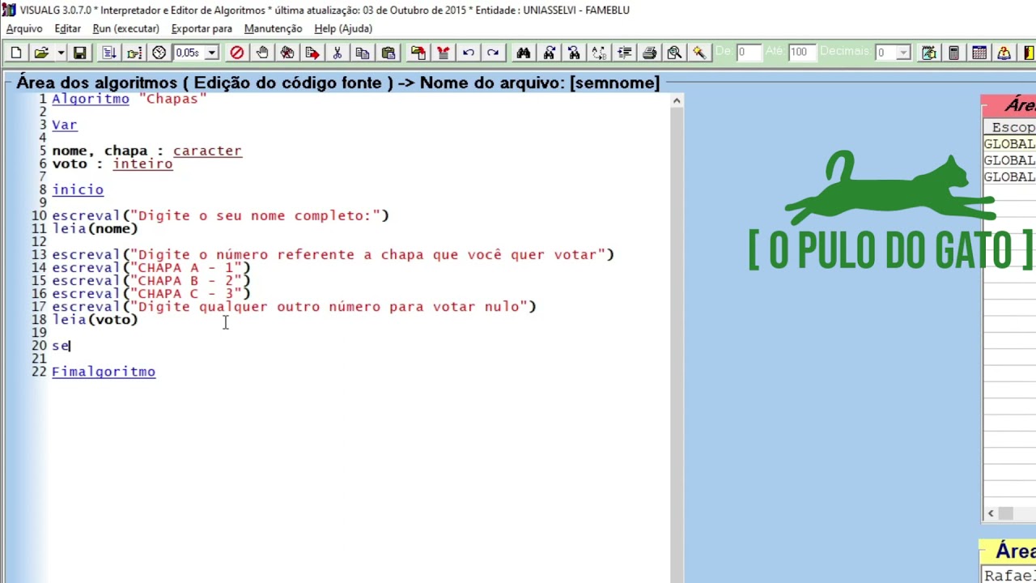Redo the last edit

[x=493, y=53]
